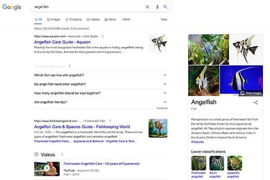Open the Wikipedia link in Angelfish panel
The width and height of the screenshot is (270, 180).
(x=198, y=142)
